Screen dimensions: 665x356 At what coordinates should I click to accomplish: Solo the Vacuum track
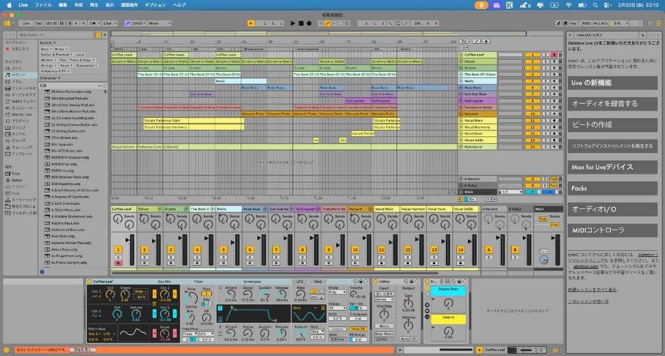pyautogui.click(x=546, y=114)
